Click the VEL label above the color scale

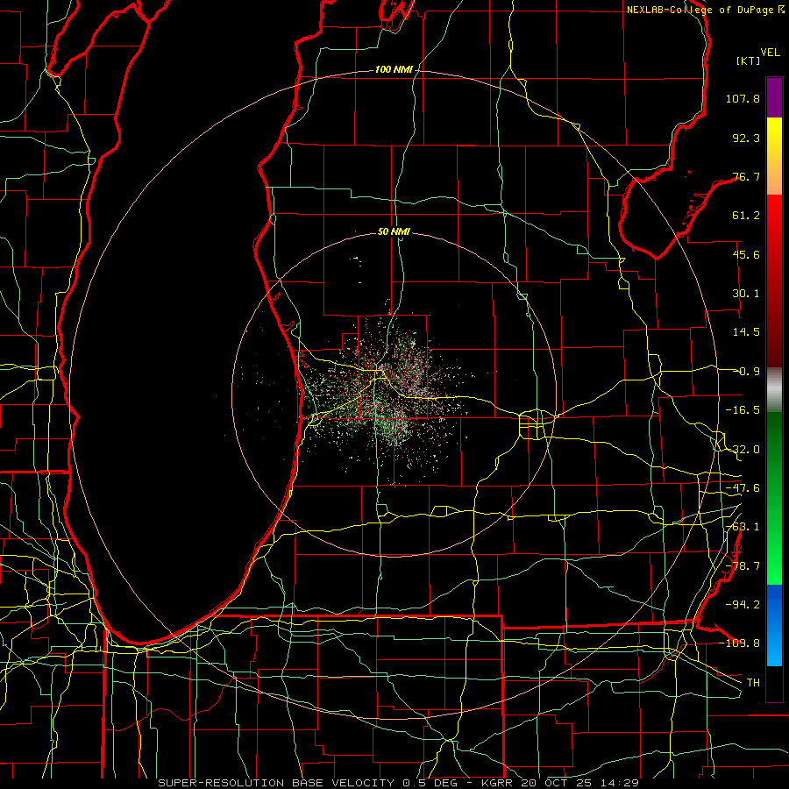point(770,53)
